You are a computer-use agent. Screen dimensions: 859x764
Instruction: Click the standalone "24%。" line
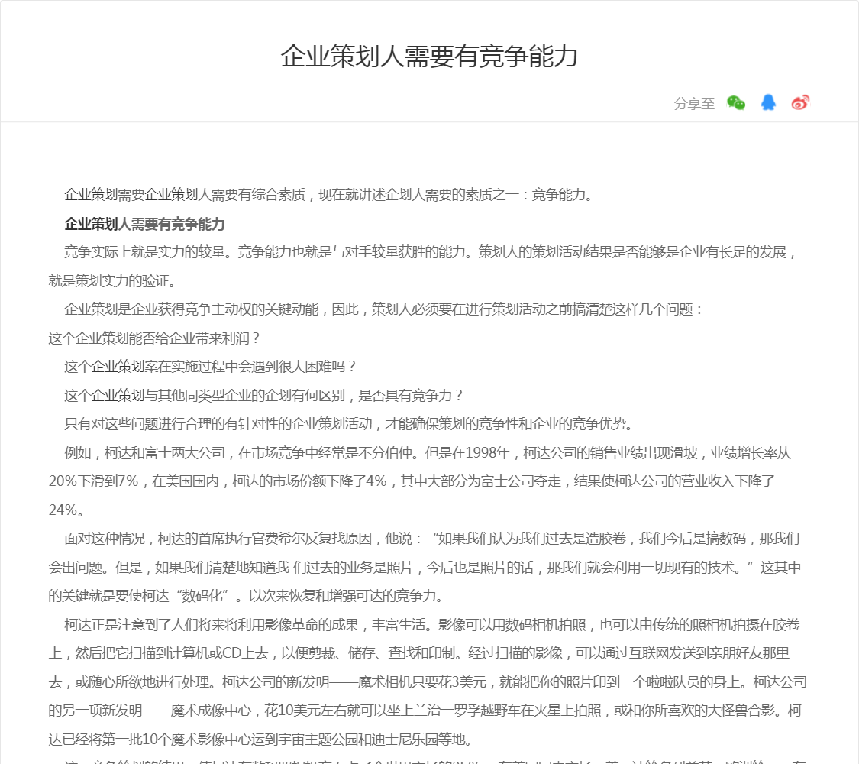(67, 510)
